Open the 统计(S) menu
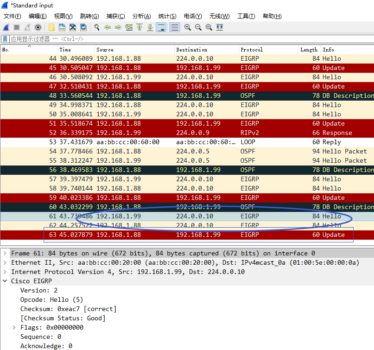Image resolution: width=374 pixels, height=350 pixels. tap(167, 16)
